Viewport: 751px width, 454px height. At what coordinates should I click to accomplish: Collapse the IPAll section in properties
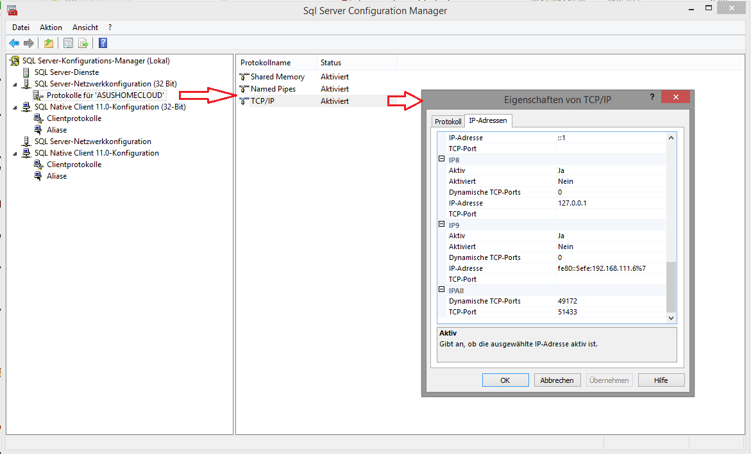pyautogui.click(x=441, y=290)
